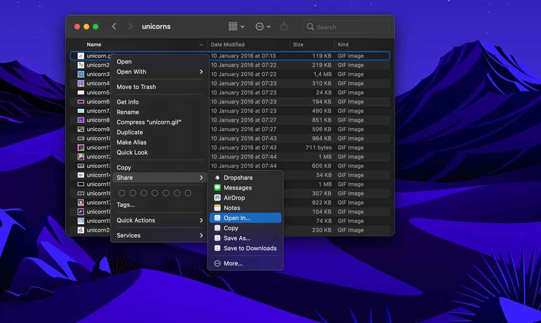Click the toolbar share icon
Viewport: 541px width, 323px height.
coord(285,27)
